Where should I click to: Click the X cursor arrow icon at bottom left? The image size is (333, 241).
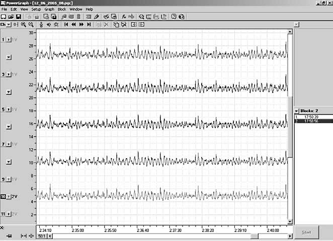(9, 236)
